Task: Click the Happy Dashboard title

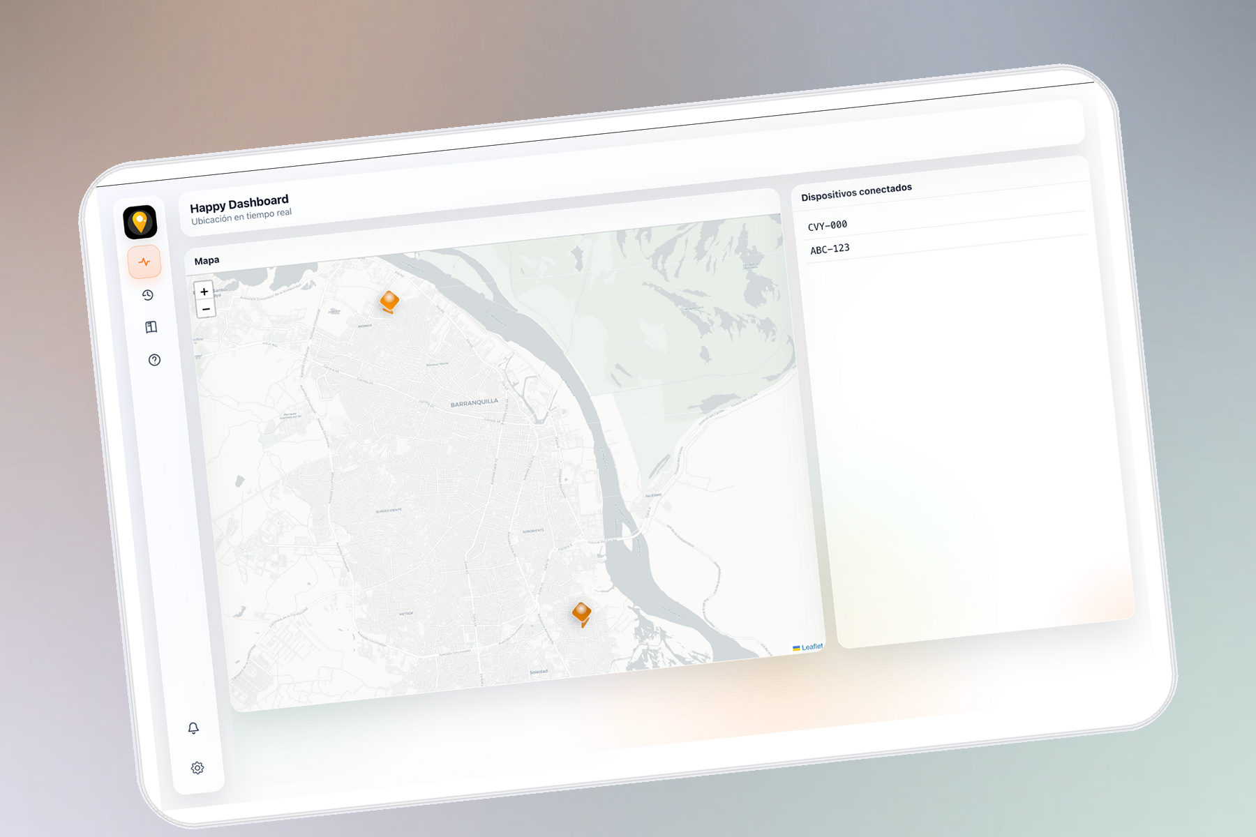Action: tap(239, 204)
